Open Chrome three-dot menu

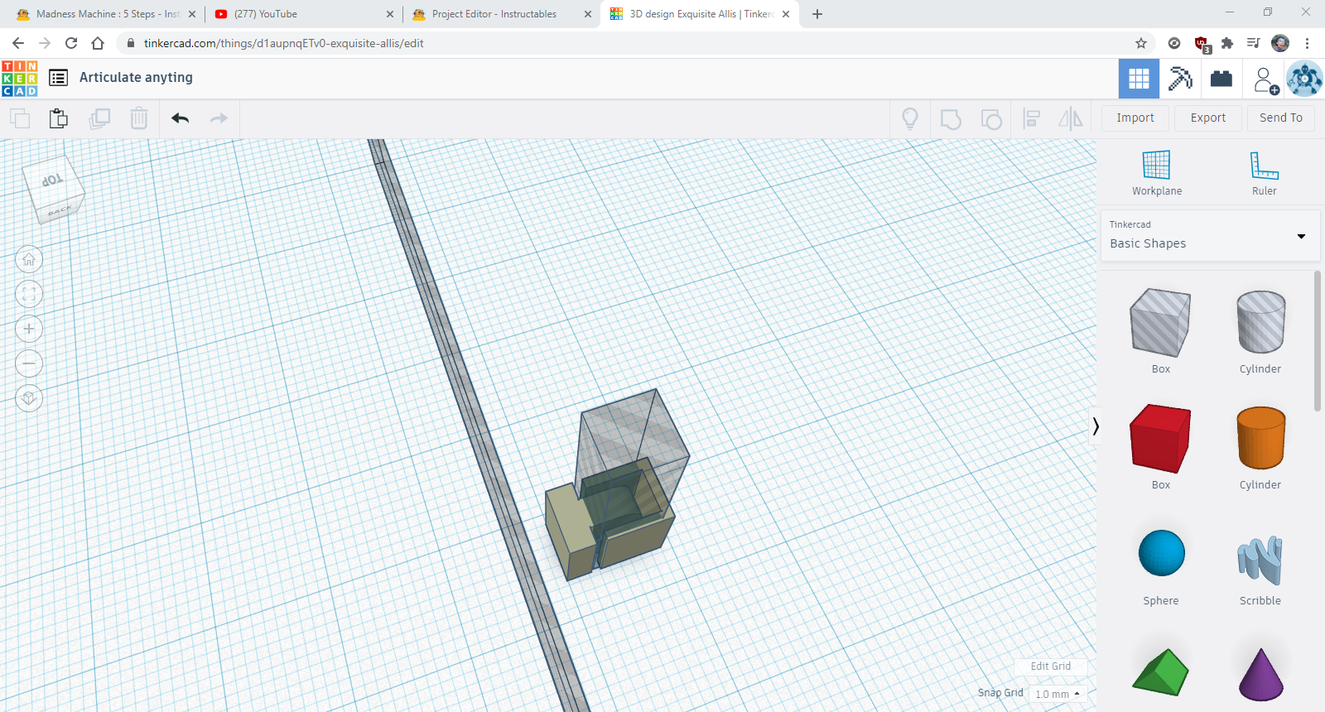pos(1307,43)
